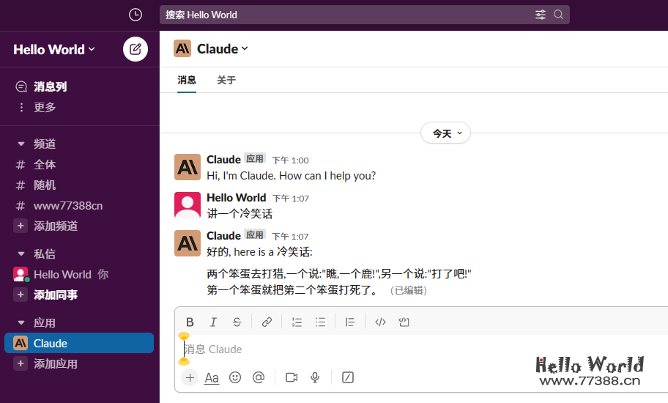This screenshot has width=668, height=403.
Task: Select the Claude app in the sidebar
Action: (x=79, y=344)
